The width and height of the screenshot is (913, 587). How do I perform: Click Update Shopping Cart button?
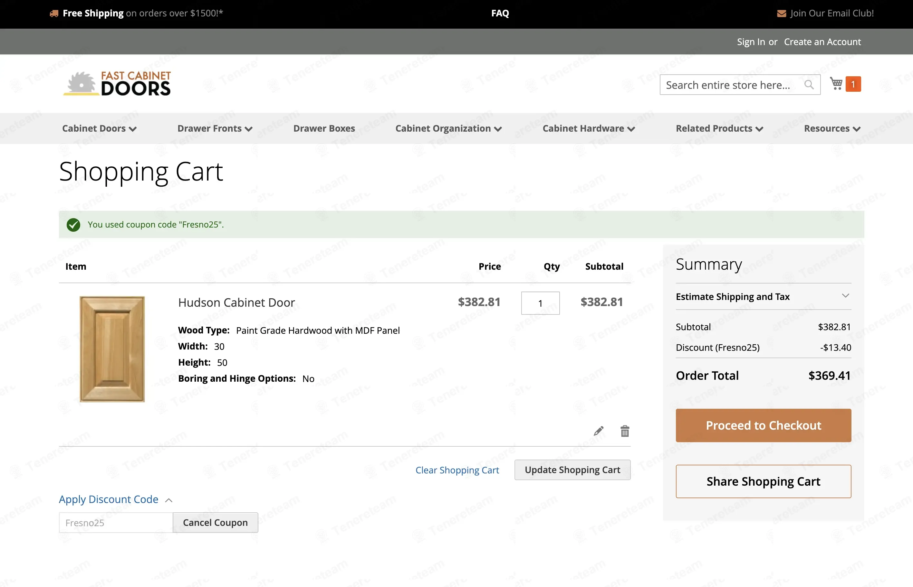pos(572,470)
